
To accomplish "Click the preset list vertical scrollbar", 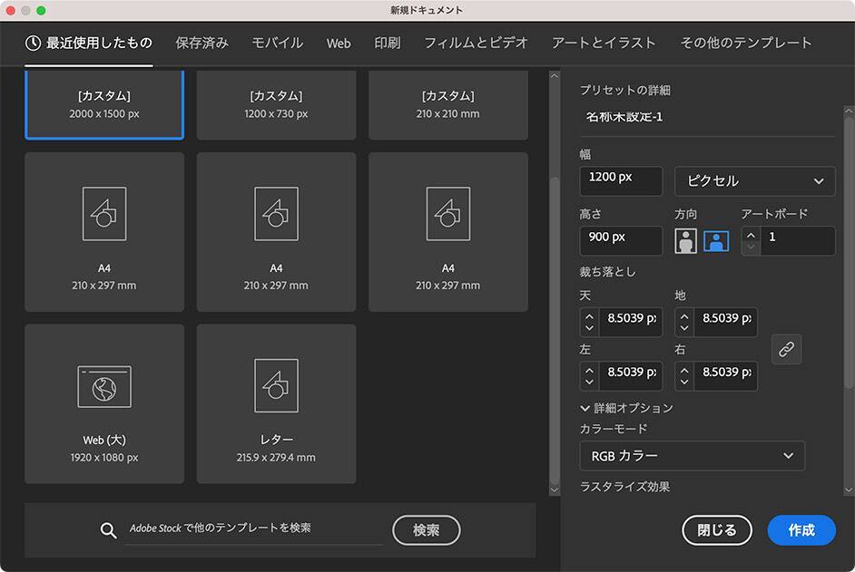I will [x=554, y=272].
